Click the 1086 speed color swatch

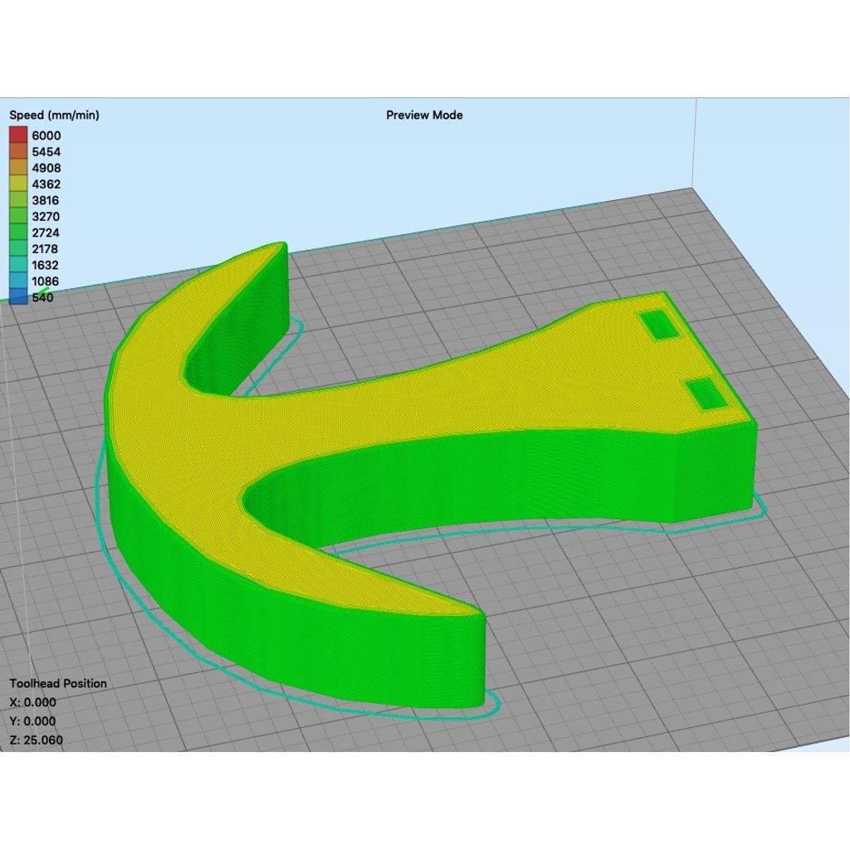[x=18, y=281]
